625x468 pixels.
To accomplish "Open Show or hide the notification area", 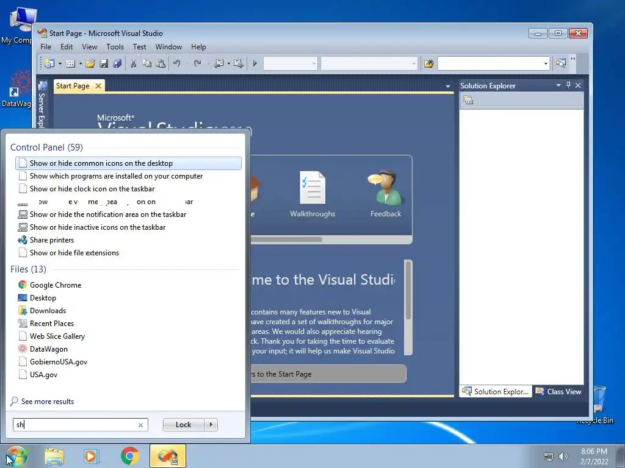I will pyautogui.click(x=128, y=214).
